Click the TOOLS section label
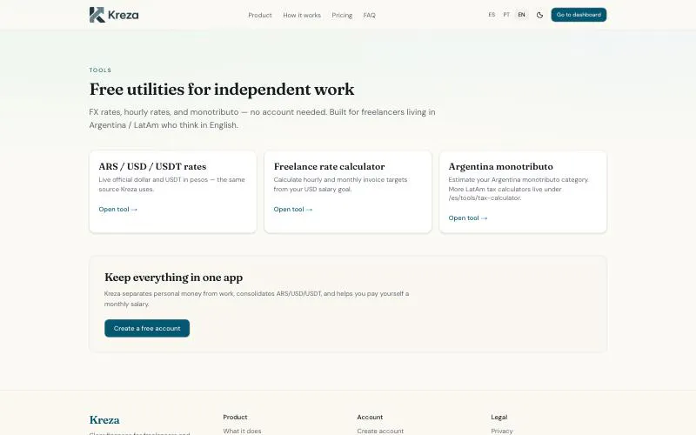 point(100,70)
